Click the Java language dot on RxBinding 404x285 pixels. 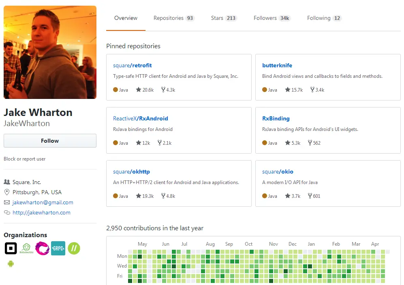(x=265, y=143)
